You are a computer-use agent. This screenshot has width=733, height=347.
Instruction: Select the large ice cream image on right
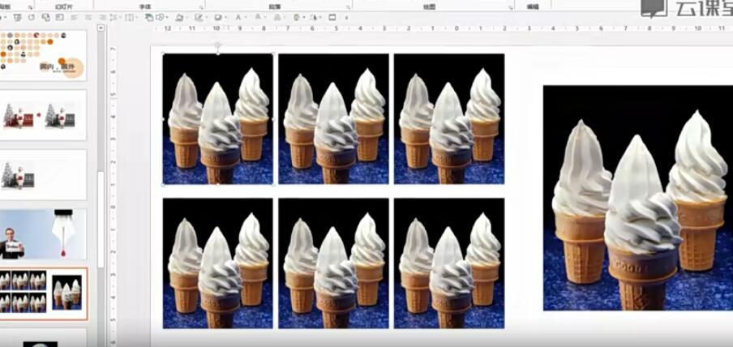pyautogui.click(x=637, y=198)
